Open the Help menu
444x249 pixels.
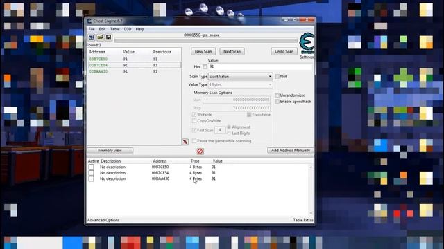point(139,29)
